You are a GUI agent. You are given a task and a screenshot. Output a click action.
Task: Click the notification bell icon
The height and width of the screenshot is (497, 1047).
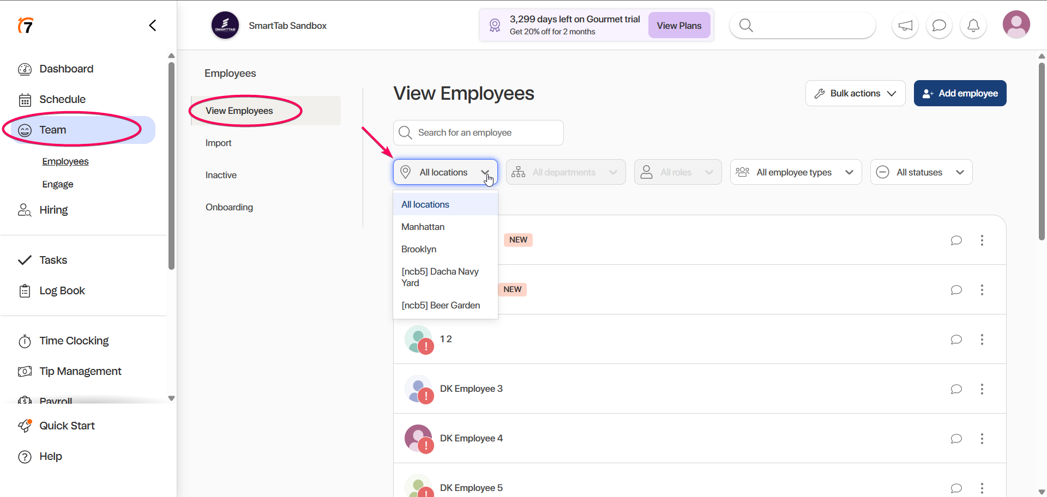[973, 26]
